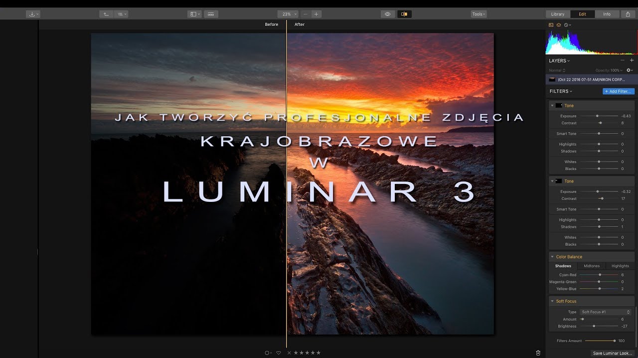This screenshot has width=638, height=358.
Task: Set the color label circle icon
Action: (x=268, y=353)
